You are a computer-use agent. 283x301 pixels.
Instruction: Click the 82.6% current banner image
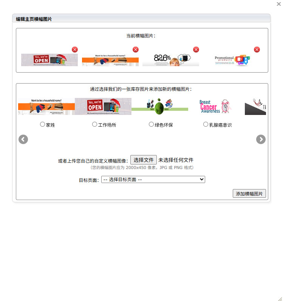[171, 60]
